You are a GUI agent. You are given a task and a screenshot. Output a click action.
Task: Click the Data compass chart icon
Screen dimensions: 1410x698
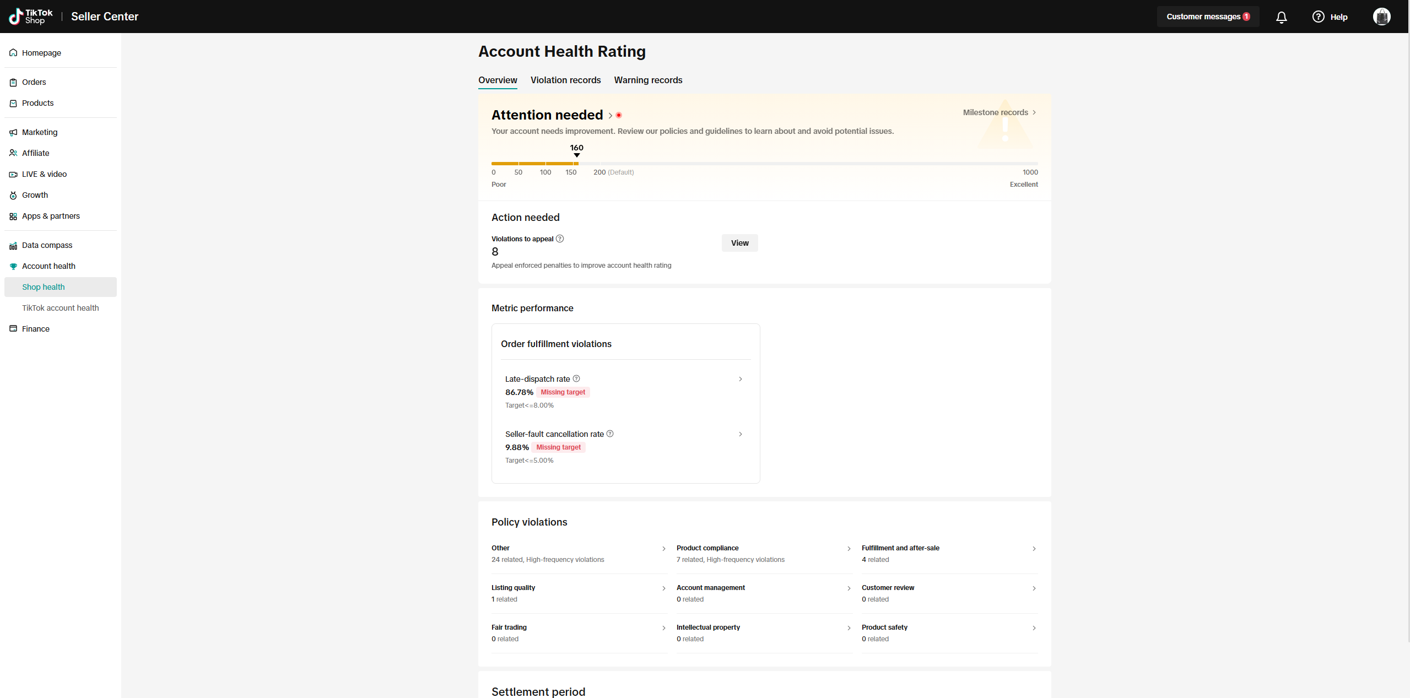coord(13,246)
